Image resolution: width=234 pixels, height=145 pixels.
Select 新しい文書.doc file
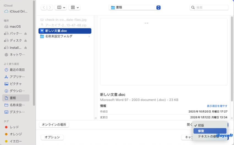pyautogui.click(x=65, y=31)
